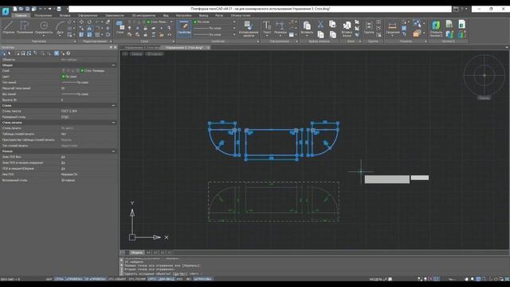Click the Cut scissors icon
The width and height of the screenshot is (510, 287).
320,24
